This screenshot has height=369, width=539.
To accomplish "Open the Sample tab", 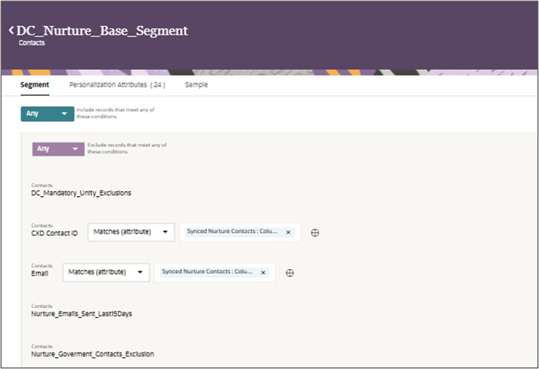I will tap(196, 84).
